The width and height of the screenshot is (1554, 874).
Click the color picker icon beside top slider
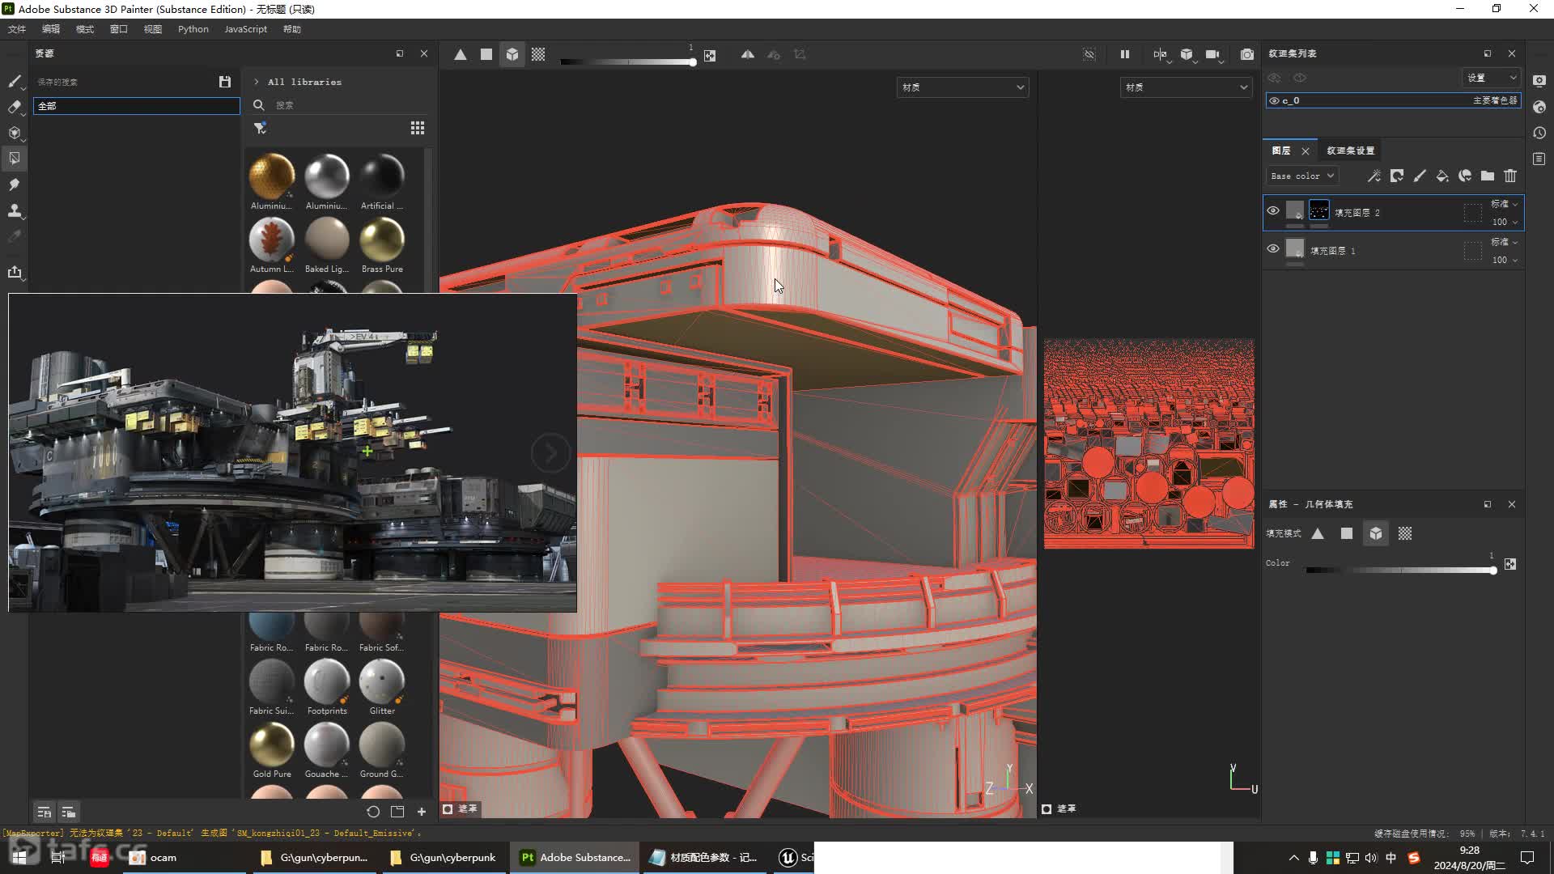click(710, 56)
